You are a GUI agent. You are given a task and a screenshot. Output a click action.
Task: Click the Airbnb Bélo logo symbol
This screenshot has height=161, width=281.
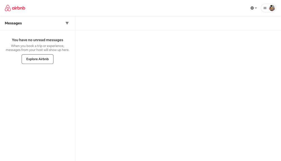click(8, 8)
